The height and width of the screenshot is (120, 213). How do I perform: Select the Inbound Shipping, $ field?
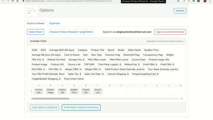click(x=118, y=74)
